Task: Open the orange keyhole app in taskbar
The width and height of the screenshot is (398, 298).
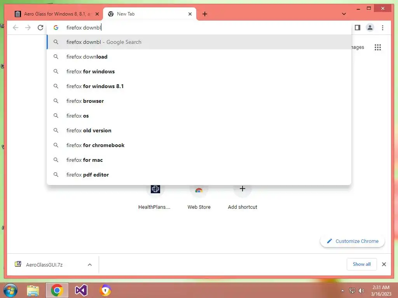Action: (105, 290)
